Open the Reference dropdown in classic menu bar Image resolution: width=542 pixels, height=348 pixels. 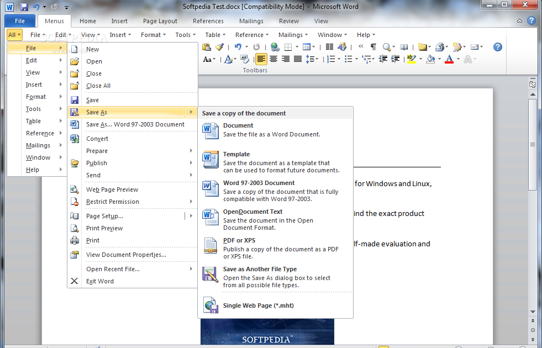[x=251, y=35]
